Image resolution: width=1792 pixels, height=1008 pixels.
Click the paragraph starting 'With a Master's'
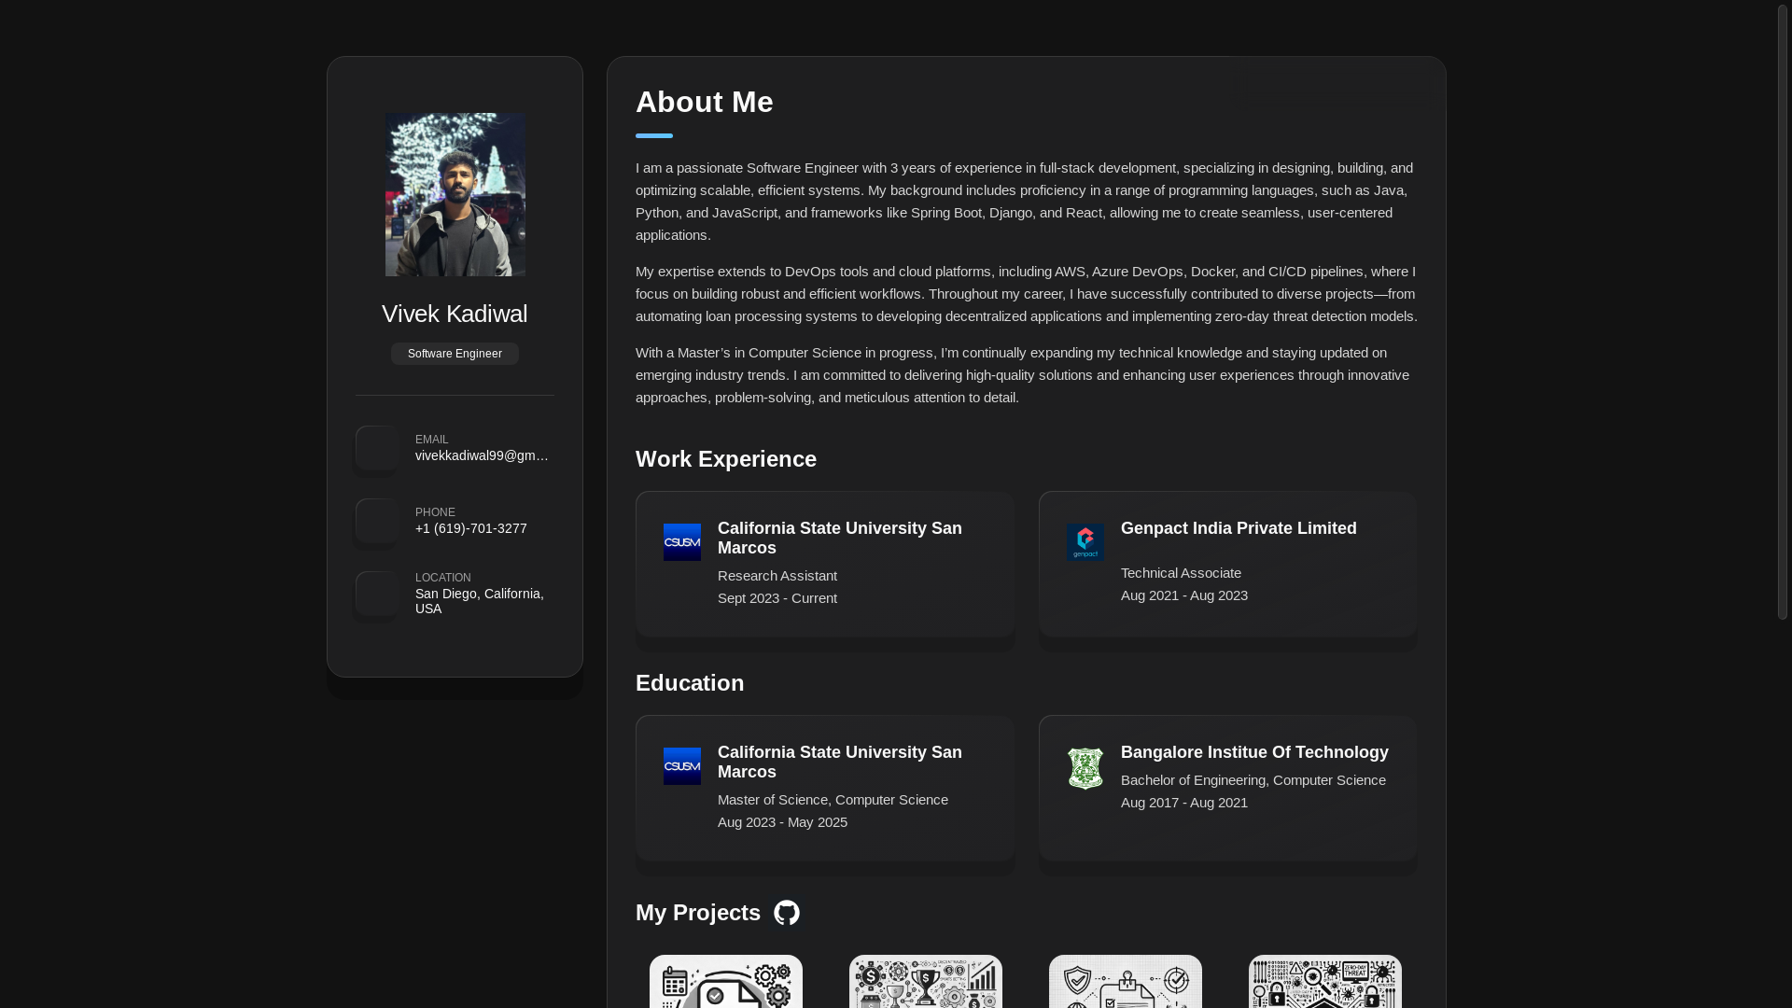pos(1026,375)
